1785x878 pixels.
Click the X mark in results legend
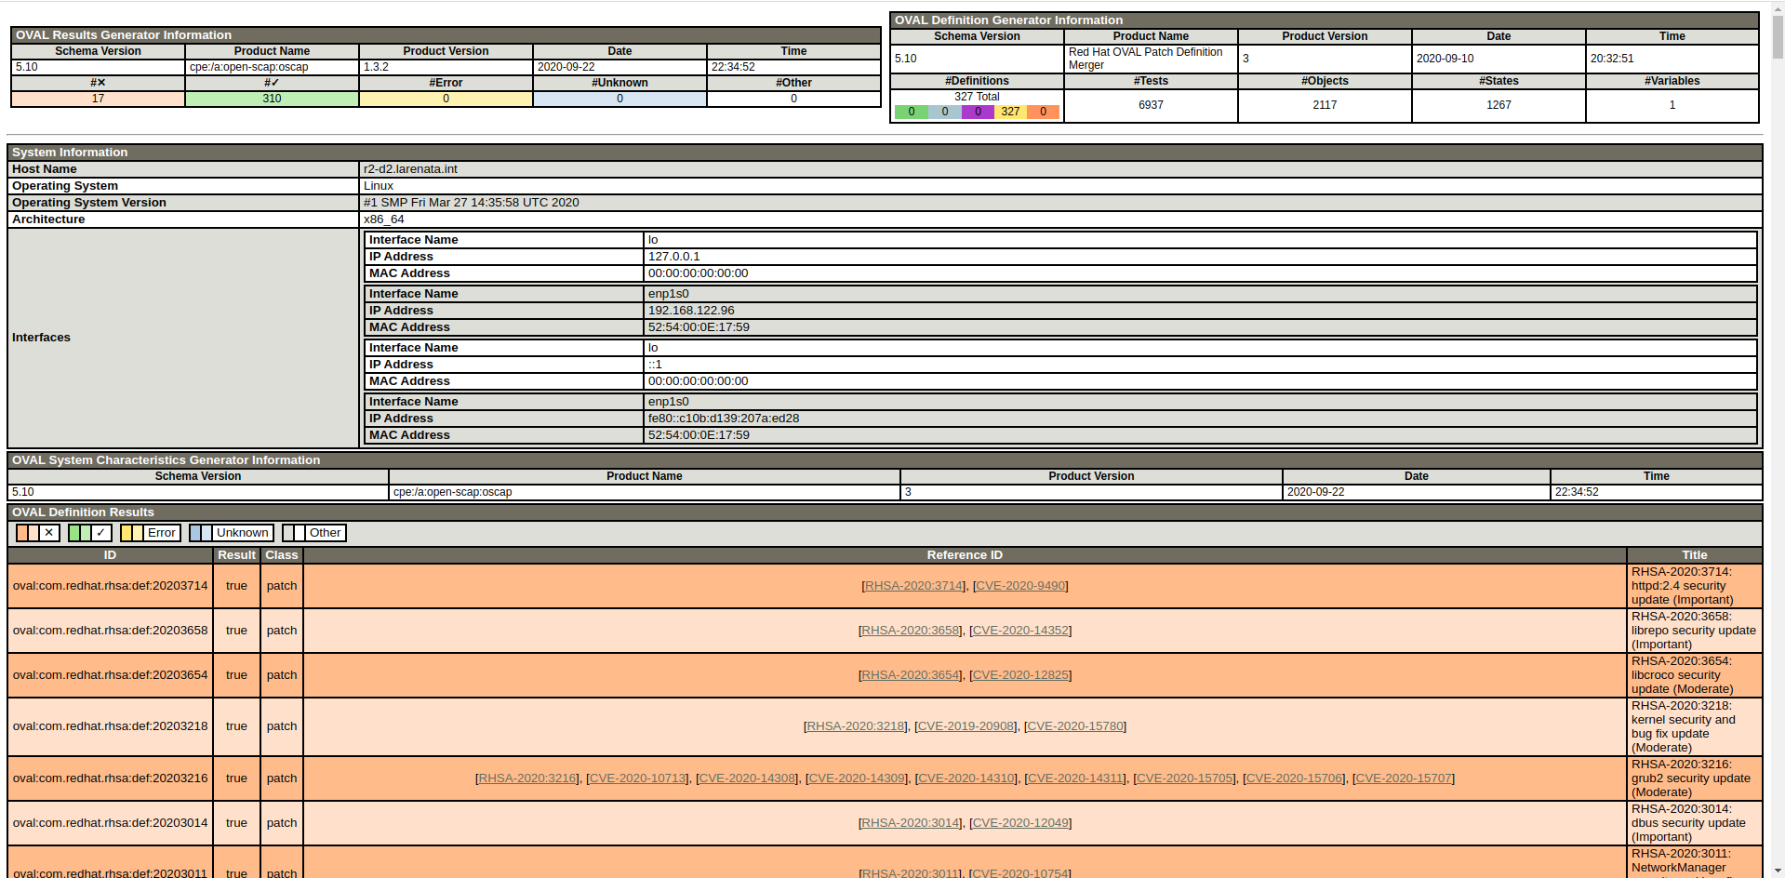[x=49, y=533]
